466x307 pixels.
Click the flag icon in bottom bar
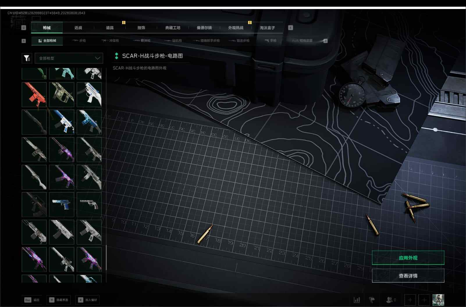(372, 300)
